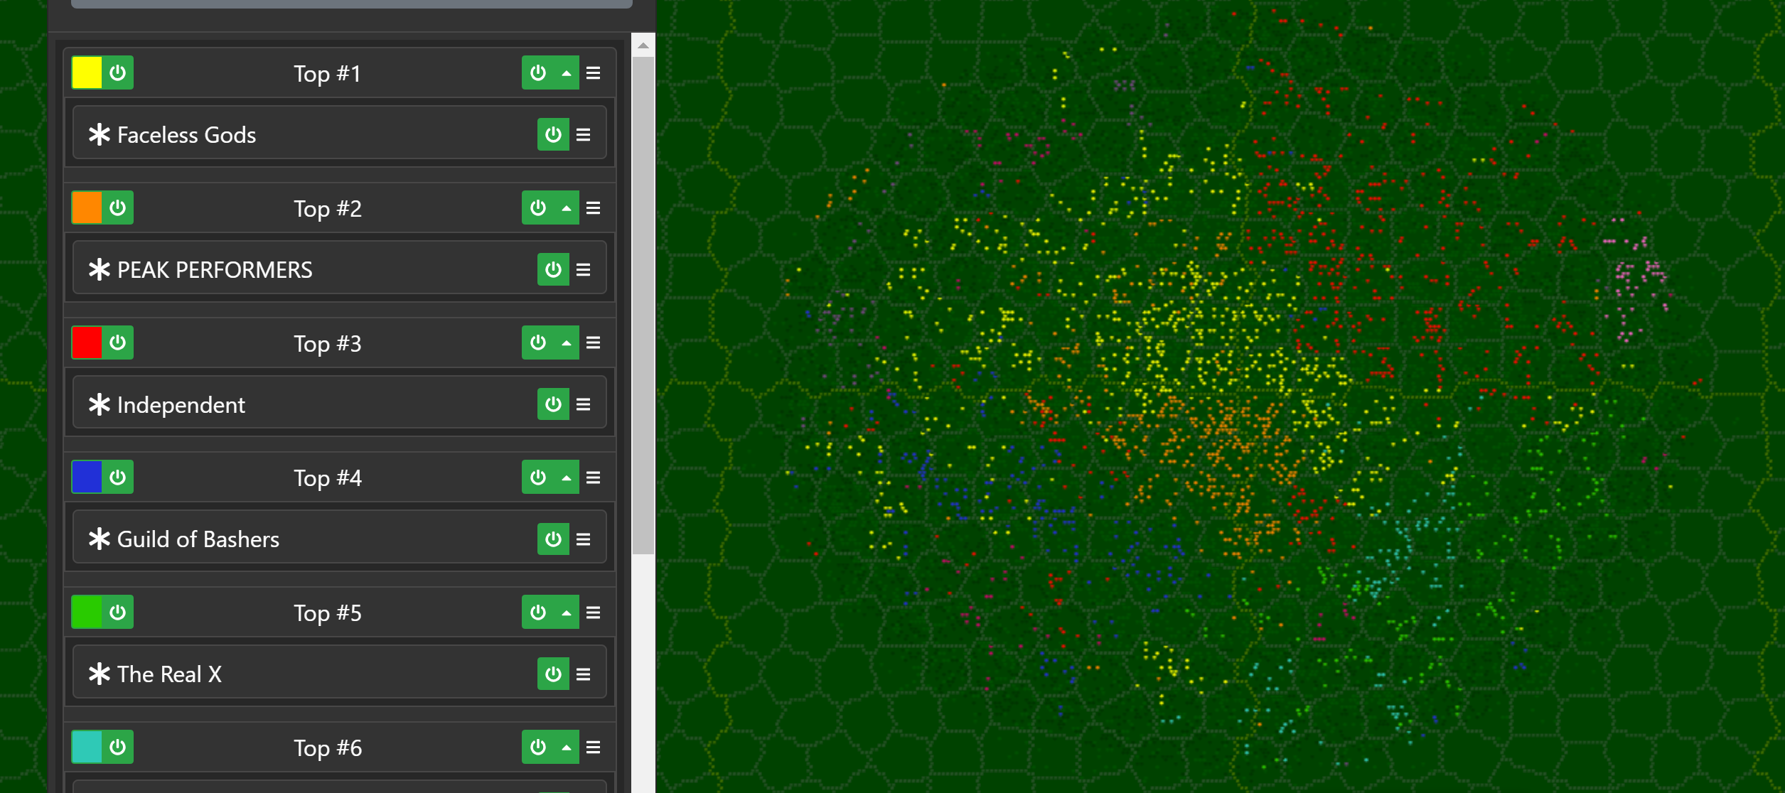This screenshot has height=793, width=1785.
Task: Open the Faceless Gods row menu icon
Action: tap(584, 134)
